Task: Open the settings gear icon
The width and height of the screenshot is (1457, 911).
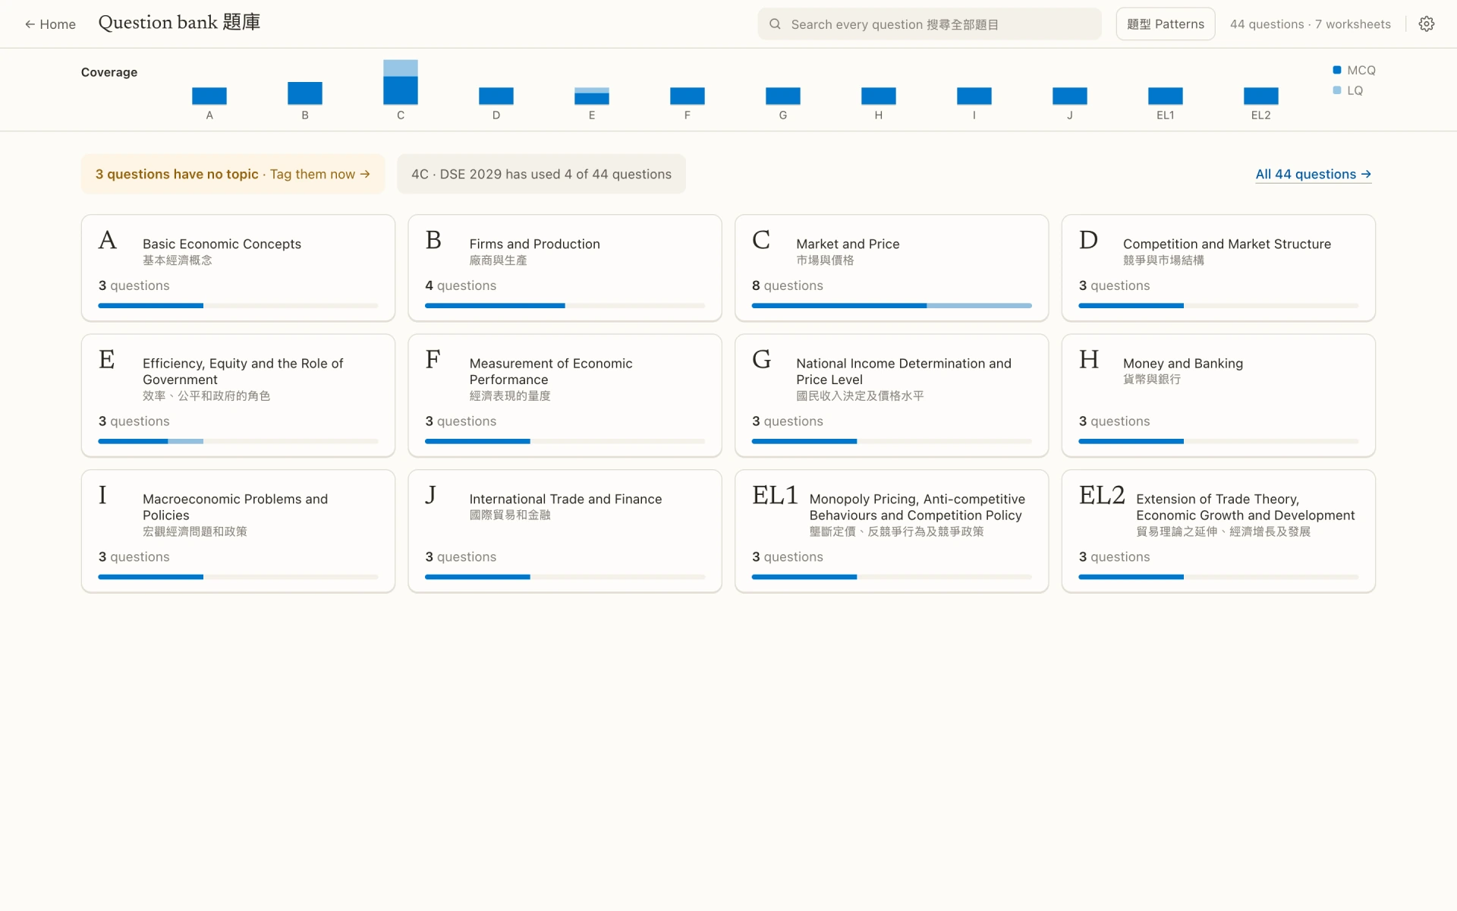Action: (x=1427, y=24)
